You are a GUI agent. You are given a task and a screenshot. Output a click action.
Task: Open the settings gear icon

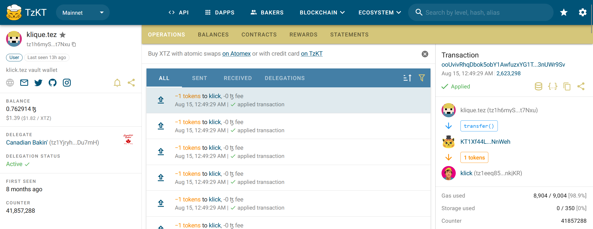pyautogui.click(x=583, y=12)
